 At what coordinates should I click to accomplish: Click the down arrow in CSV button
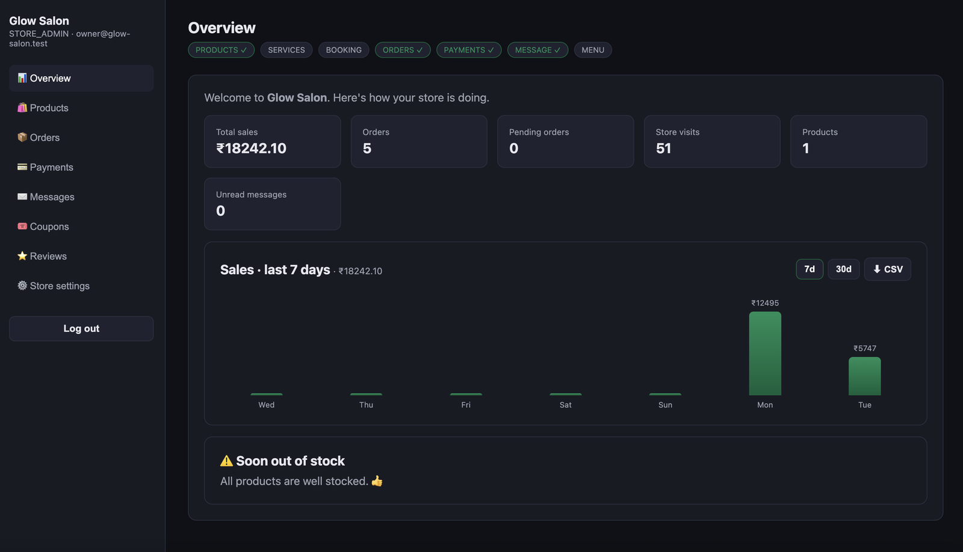point(877,269)
